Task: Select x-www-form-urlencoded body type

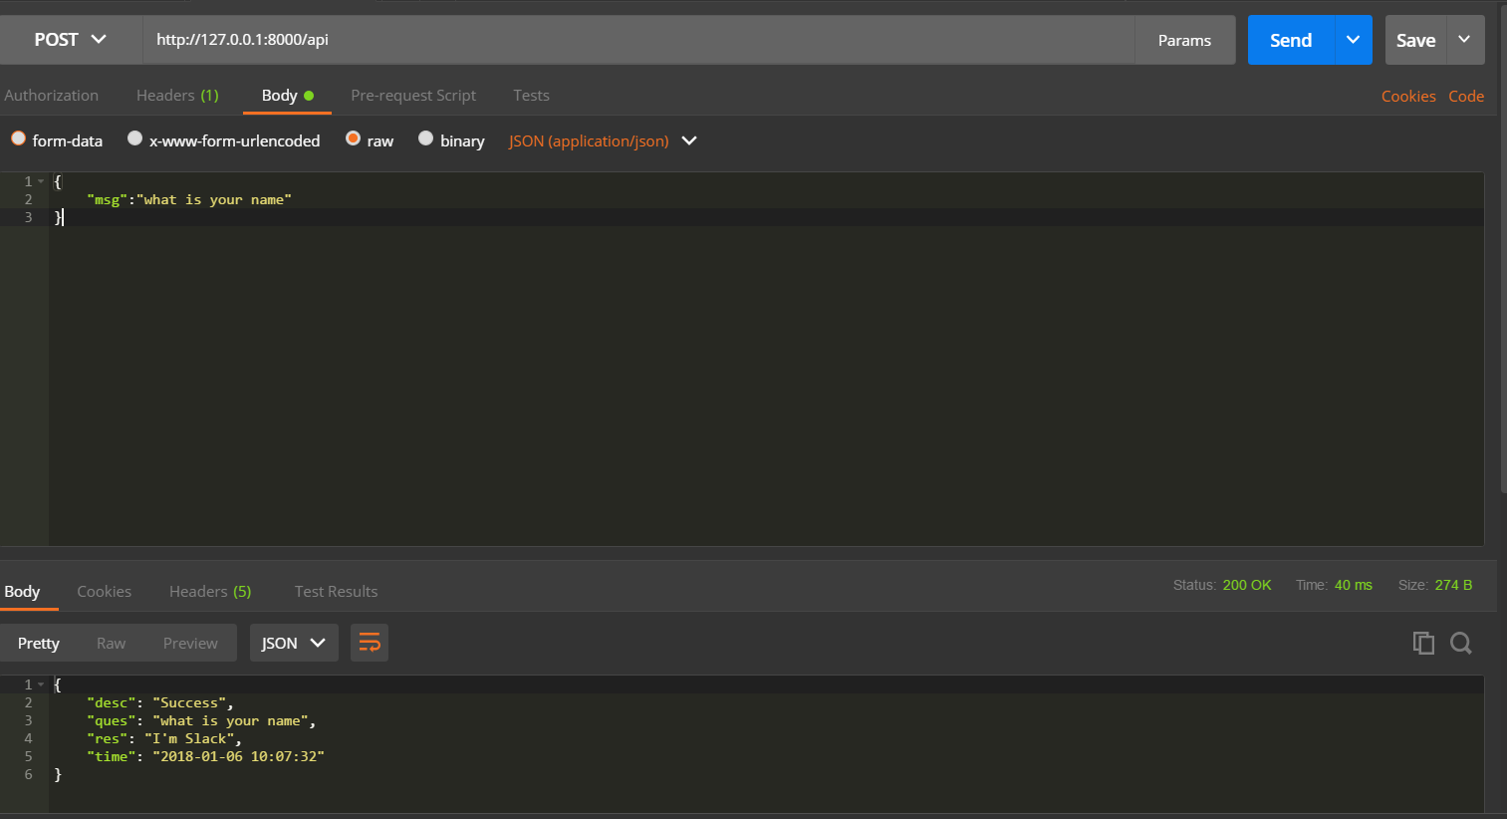Action: [x=134, y=138]
